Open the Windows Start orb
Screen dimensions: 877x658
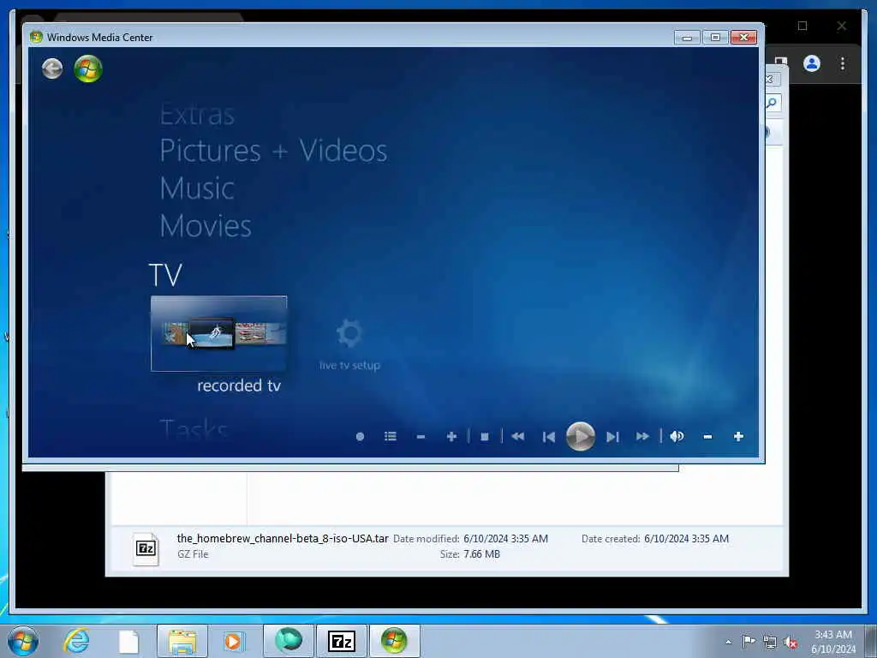pyautogui.click(x=23, y=641)
